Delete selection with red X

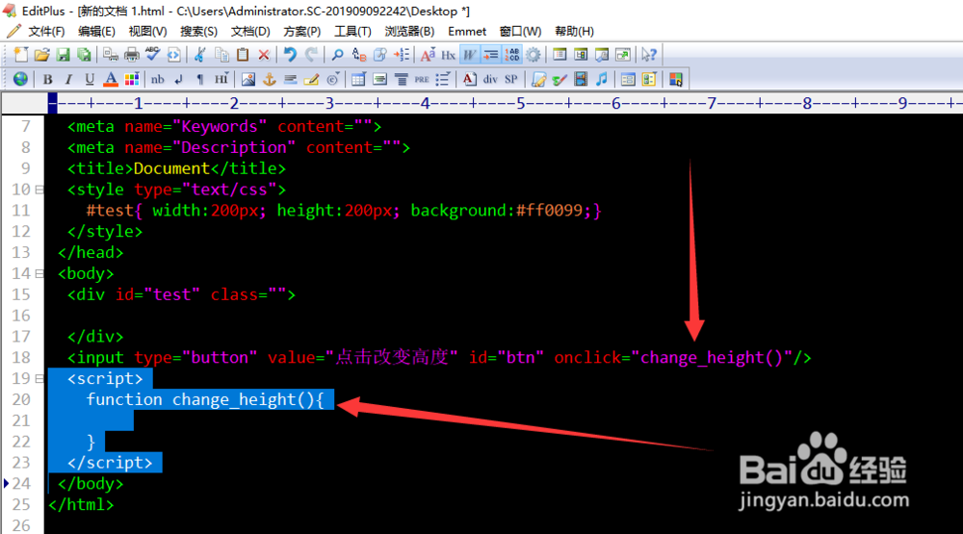pyautogui.click(x=264, y=55)
